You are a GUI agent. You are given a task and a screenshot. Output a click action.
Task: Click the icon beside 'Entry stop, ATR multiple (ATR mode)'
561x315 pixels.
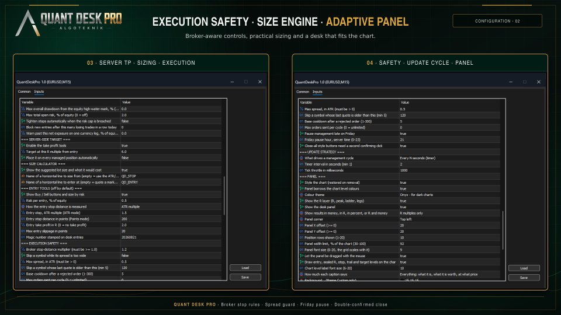coord(23,213)
